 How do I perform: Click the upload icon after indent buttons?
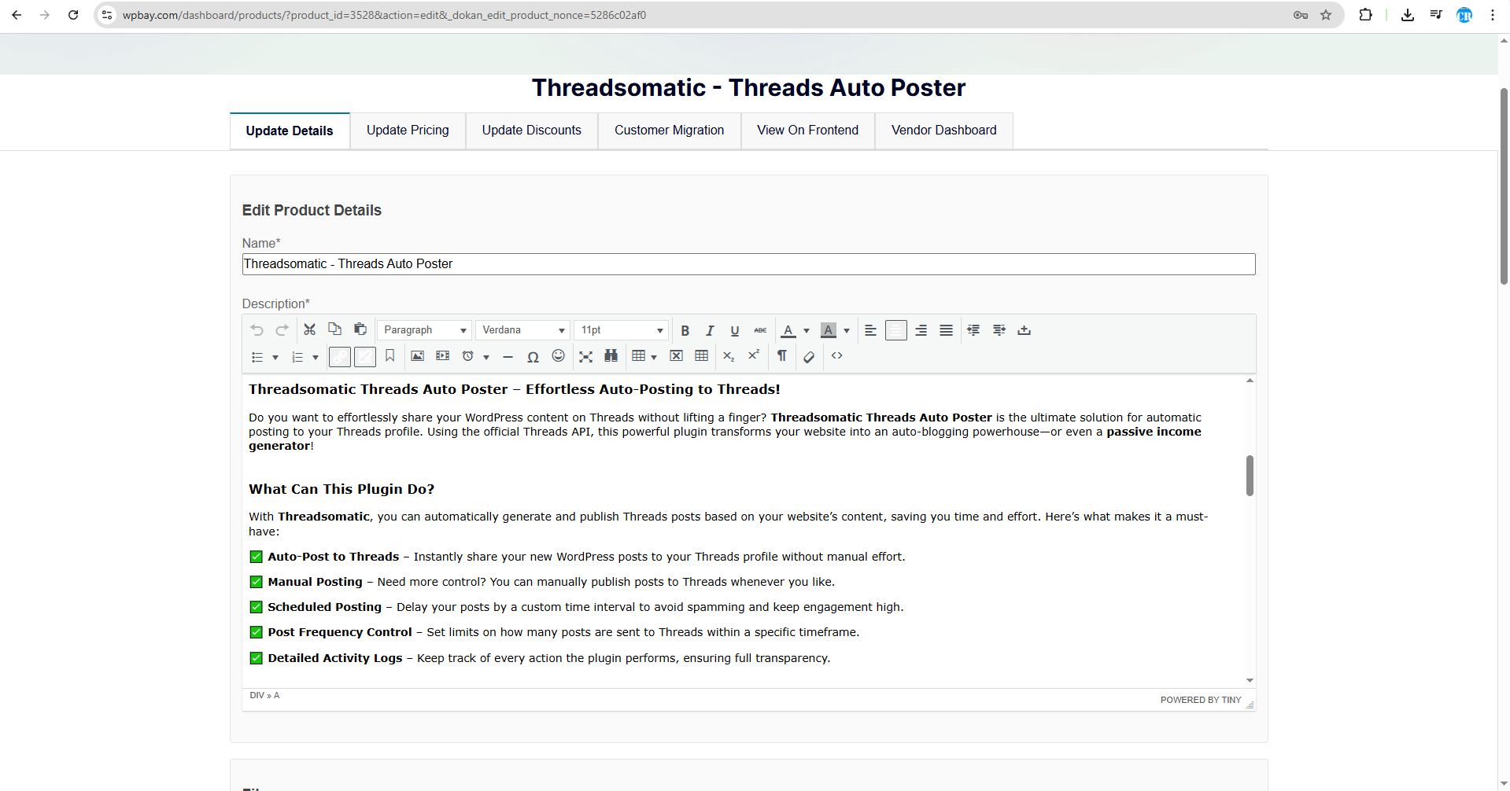[1024, 330]
